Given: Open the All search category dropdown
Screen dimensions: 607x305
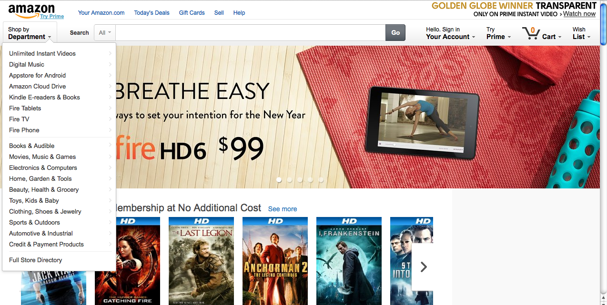Looking at the screenshot, I should (x=105, y=33).
